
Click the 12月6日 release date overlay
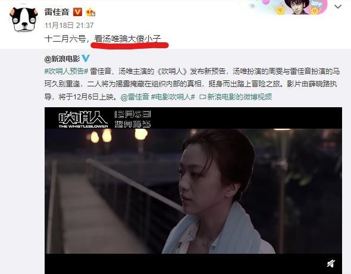click(x=133, y=114)
